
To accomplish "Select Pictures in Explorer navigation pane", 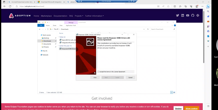I will coord(46,47).
